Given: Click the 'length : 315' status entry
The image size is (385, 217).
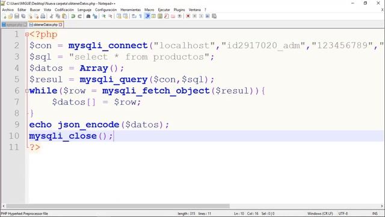Looking at the screenshot, I should (186, 213).
